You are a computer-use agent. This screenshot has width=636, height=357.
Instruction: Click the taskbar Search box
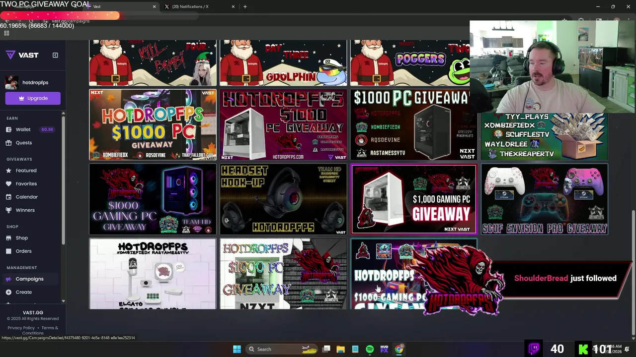coord(282,349)
